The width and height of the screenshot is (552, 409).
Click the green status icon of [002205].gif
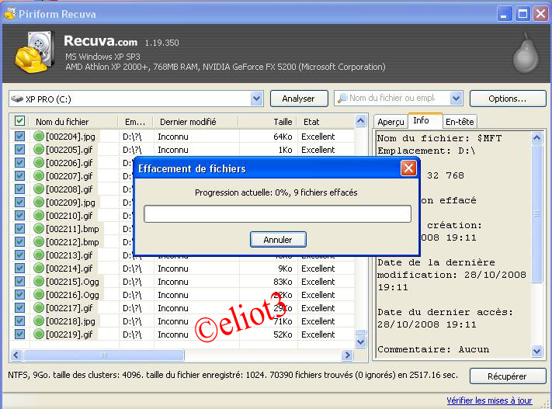38,150
